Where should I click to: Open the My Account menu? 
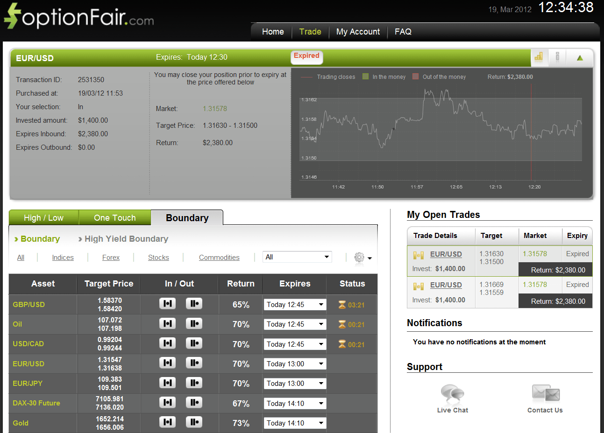pos(358,32)
